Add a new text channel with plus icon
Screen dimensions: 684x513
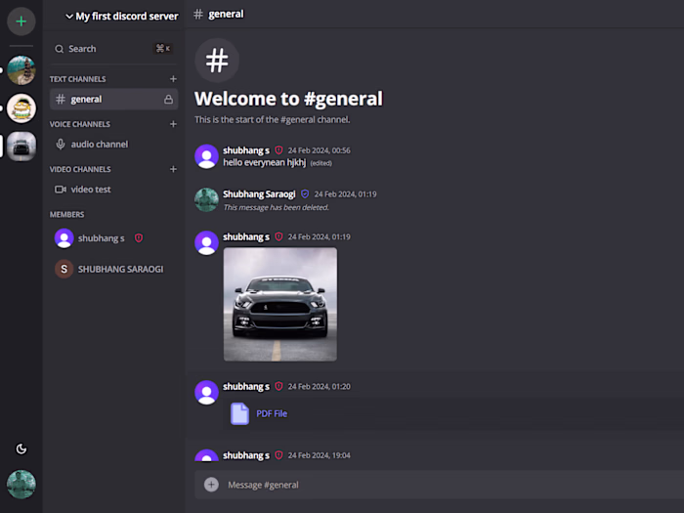click(173, 79)
